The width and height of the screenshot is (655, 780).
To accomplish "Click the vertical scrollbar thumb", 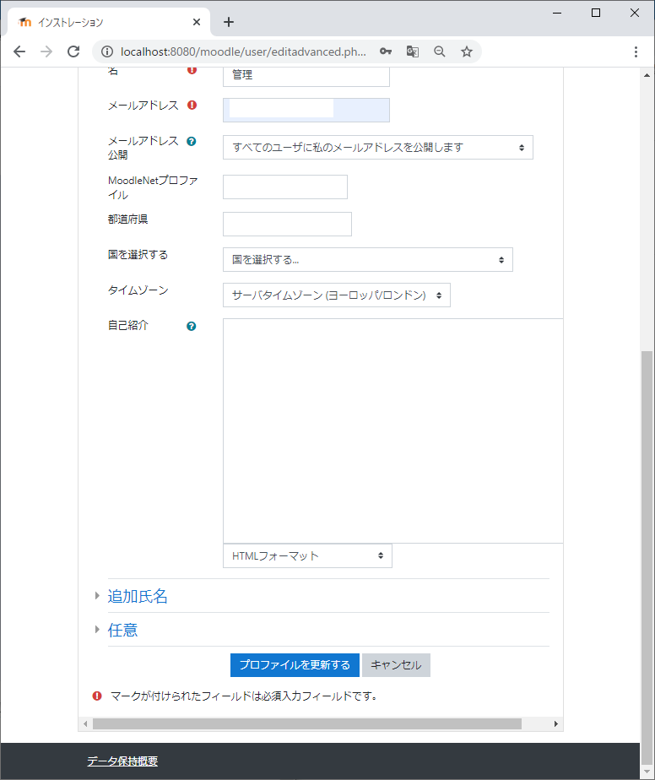I will tap(647, 556).
